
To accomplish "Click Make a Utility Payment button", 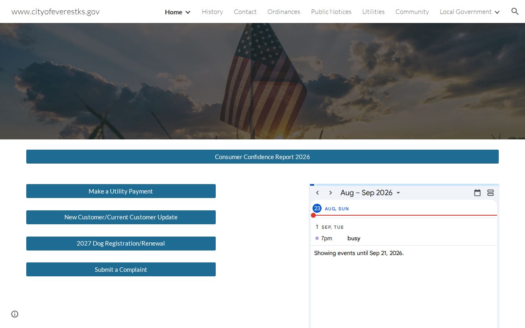I will pyautogui.click(x=121, y=191).
